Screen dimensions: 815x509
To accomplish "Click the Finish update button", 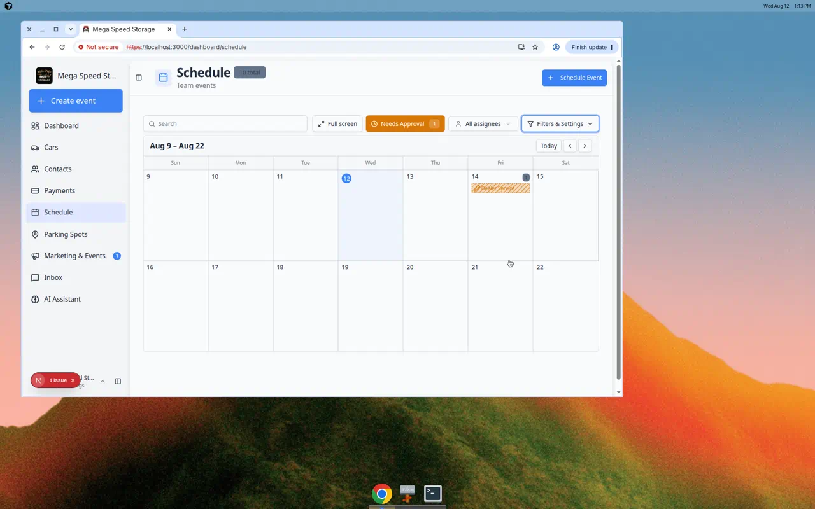I will [x=592, y=47].
